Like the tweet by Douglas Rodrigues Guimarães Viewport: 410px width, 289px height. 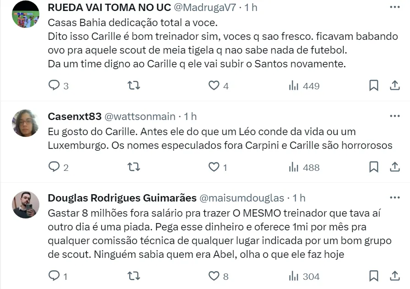tap(214, 276)
